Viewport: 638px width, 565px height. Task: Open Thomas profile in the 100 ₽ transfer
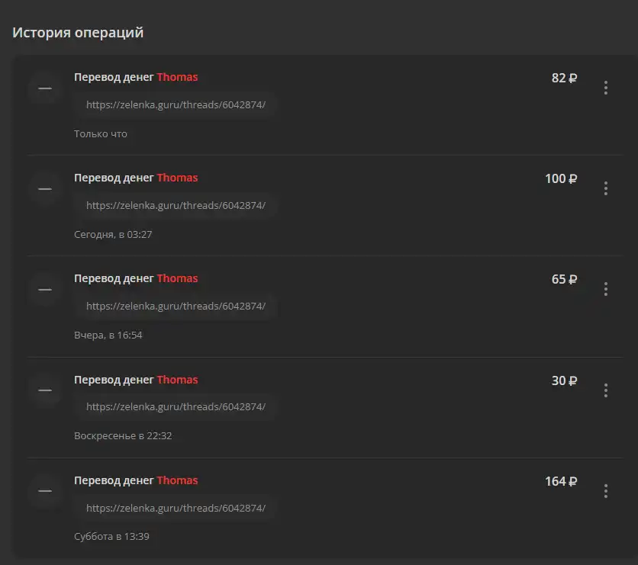click(177, 178)
